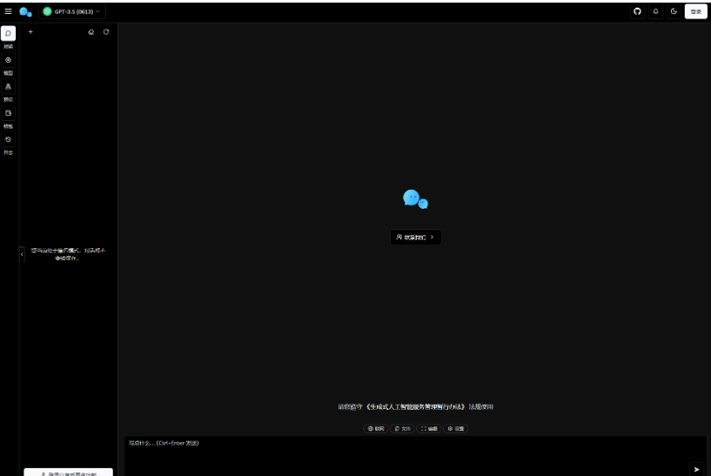Click the file upload button (文件)
711x476 pixels.
point(402,428)
